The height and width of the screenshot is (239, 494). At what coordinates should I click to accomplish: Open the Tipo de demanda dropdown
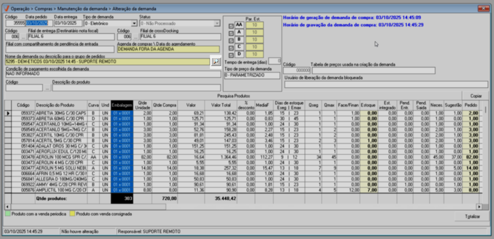(x=134, y=23)
